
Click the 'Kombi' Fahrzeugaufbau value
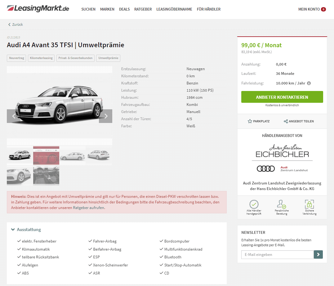pyautogui.click(x=192, y=105)
